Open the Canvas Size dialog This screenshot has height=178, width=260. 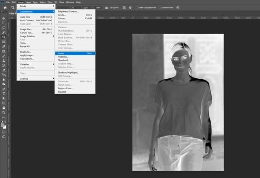pos(36,32)
